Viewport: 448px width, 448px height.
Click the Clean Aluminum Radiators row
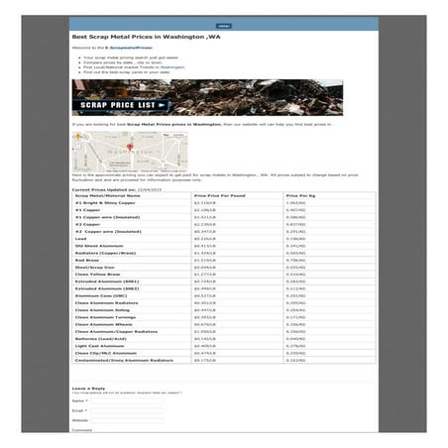pyautogui.click(x=224, y=303)
